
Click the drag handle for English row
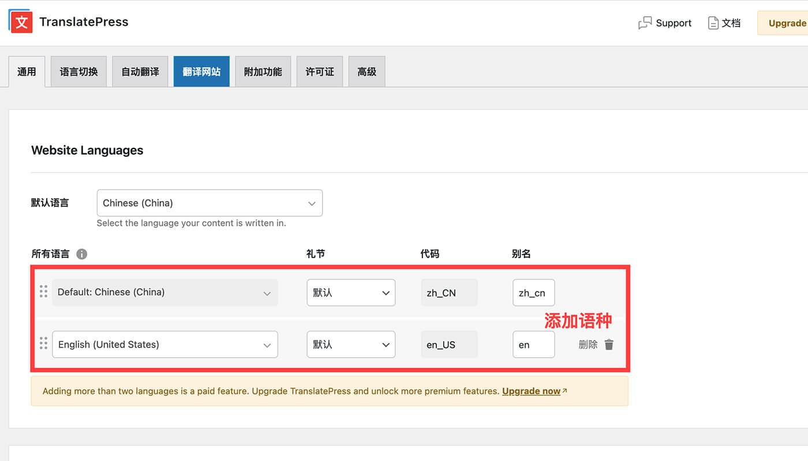(x=43, y=343)
